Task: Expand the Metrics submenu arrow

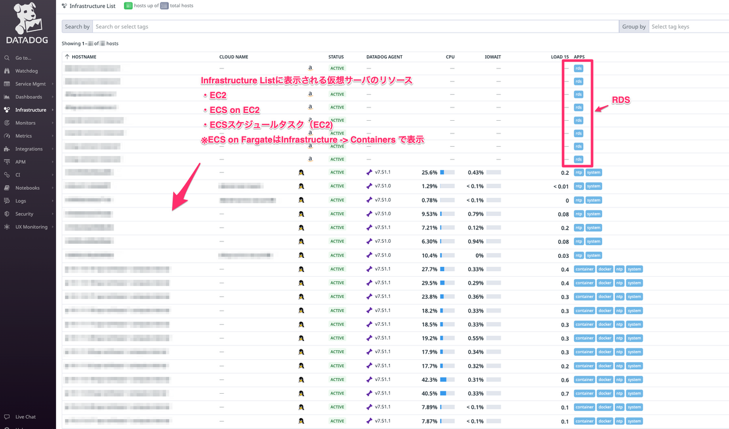Action: pyautogui.click(x=53, y=136)
